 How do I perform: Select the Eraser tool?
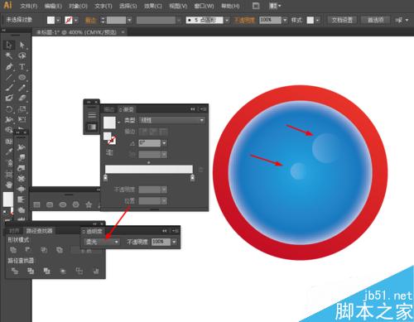[22, 99]
